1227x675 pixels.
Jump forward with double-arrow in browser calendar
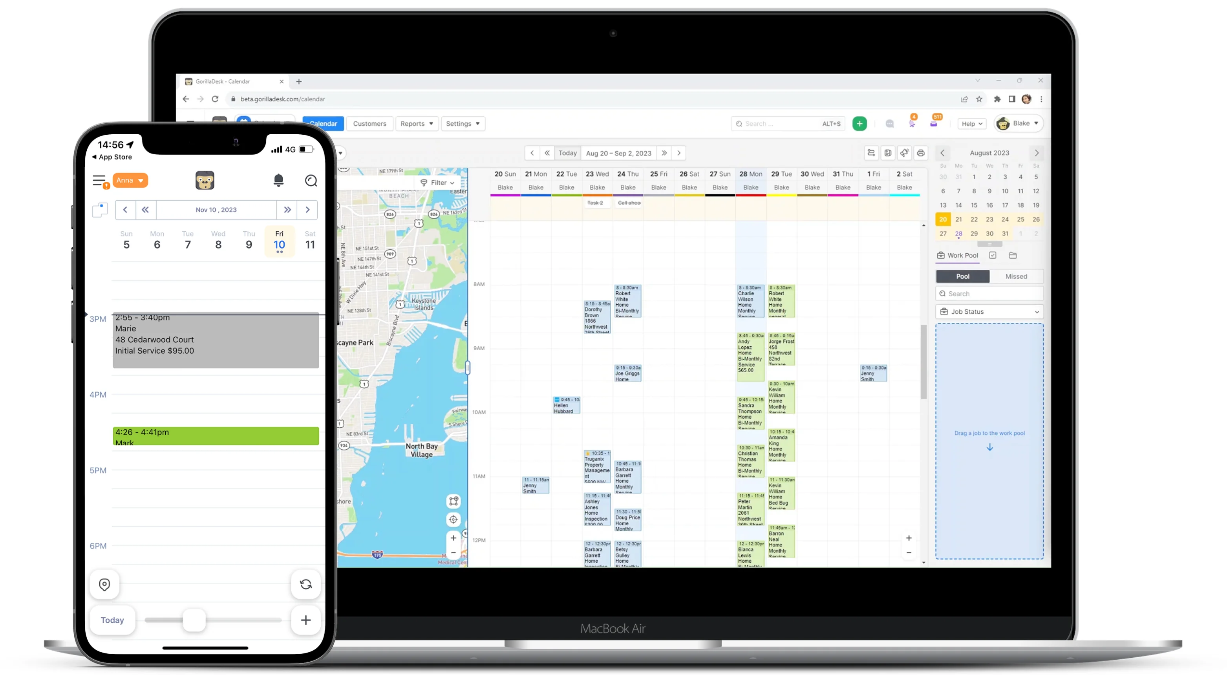pos(664,154)
